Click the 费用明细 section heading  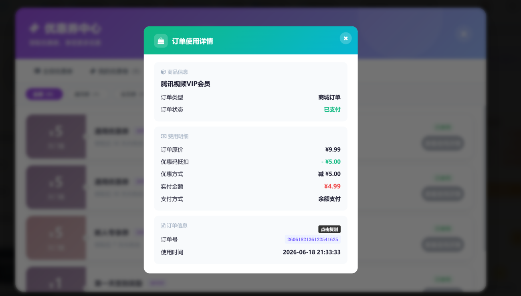pos(178,136)
